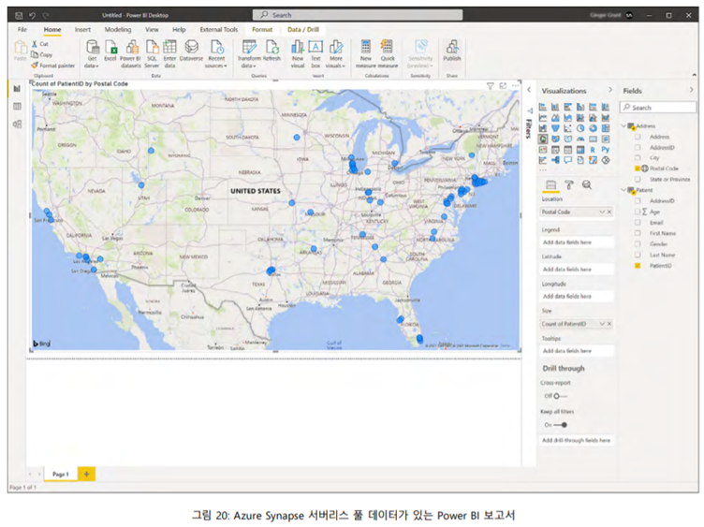
Task: Check the State or Province field
Action: click(638, 179)
